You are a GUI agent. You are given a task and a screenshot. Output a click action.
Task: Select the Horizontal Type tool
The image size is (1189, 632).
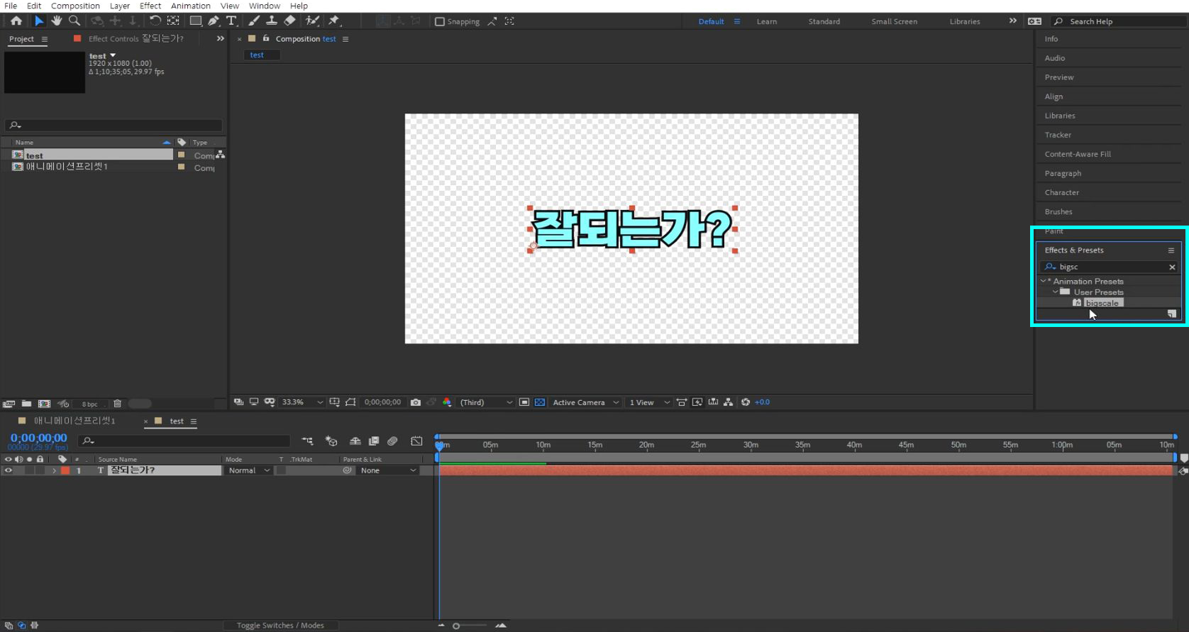pos(231,21)
